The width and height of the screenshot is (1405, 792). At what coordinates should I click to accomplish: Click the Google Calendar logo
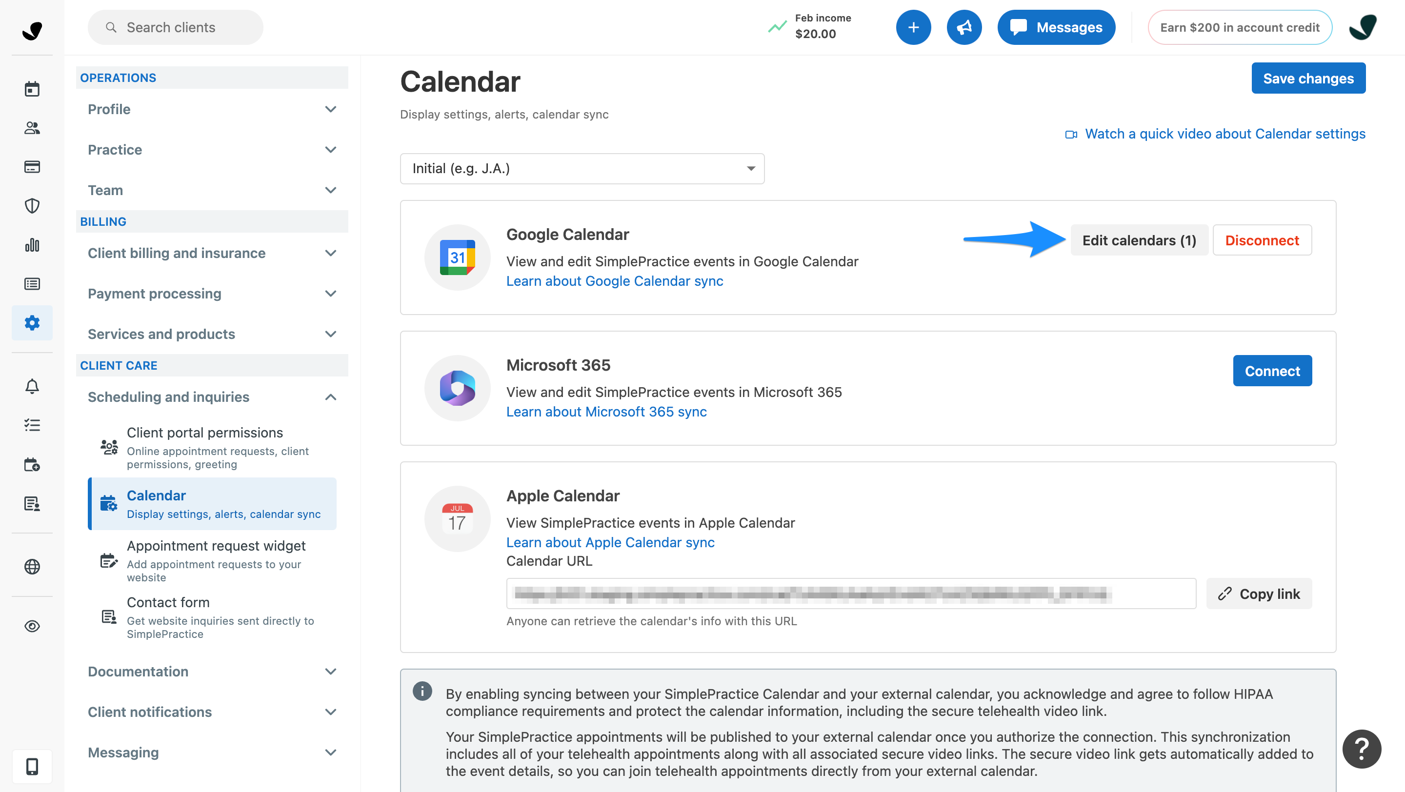[457, 257]
